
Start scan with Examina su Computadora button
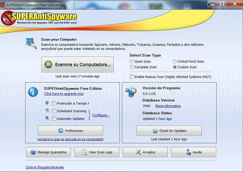(x=77, y=64)
